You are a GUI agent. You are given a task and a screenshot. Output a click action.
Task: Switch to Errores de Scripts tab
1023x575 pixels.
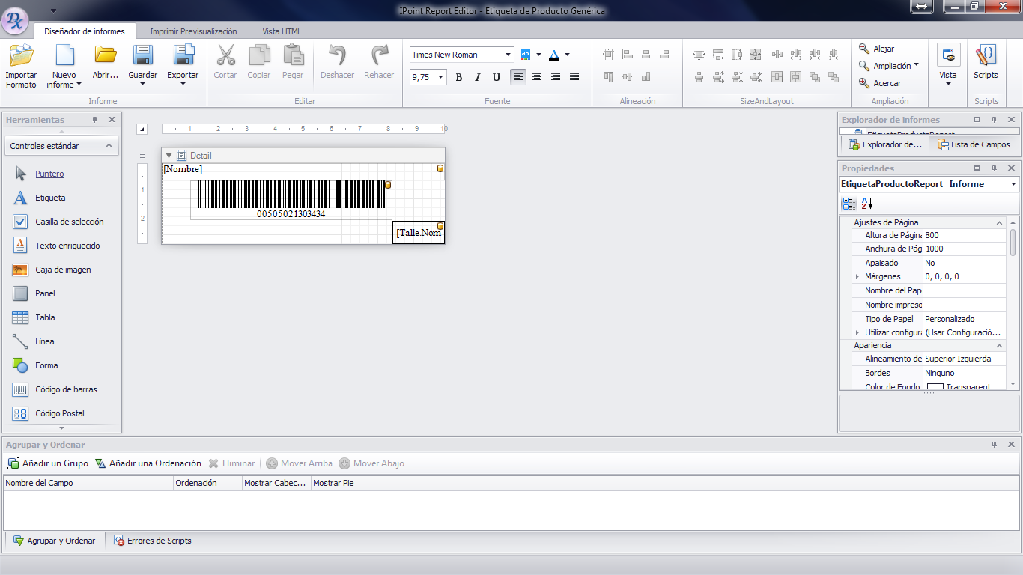(x=153, y=541)
